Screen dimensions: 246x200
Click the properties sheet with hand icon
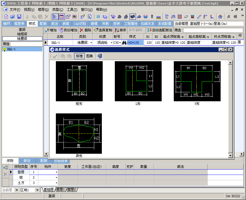pos(68,17)
